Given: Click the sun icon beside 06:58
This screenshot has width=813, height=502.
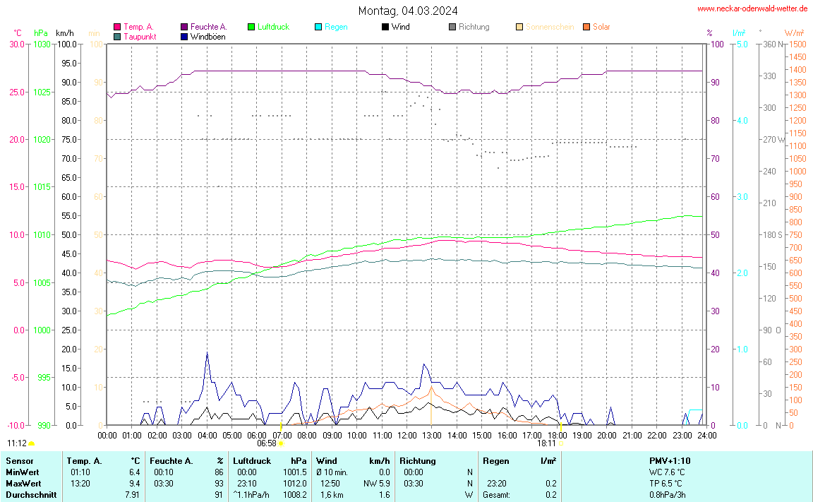Looking at the screenshot, I should [282, 443].
